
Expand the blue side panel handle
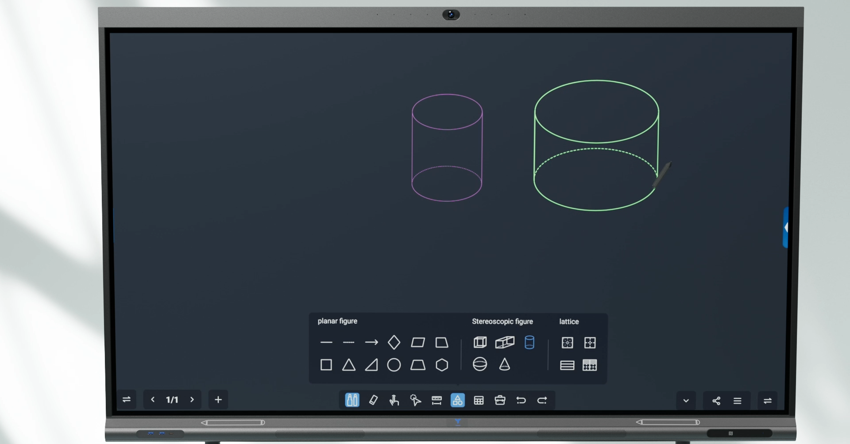tap(786, 227)
